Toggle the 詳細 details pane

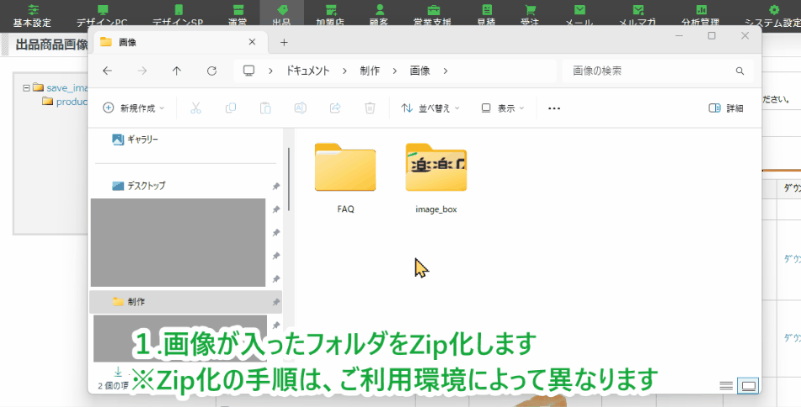click(x=726, y=108)
